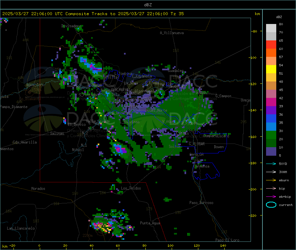296x250 pixels.
Task: Click the 'Paso_Barroso' map label
Action: tap(201, 203)
